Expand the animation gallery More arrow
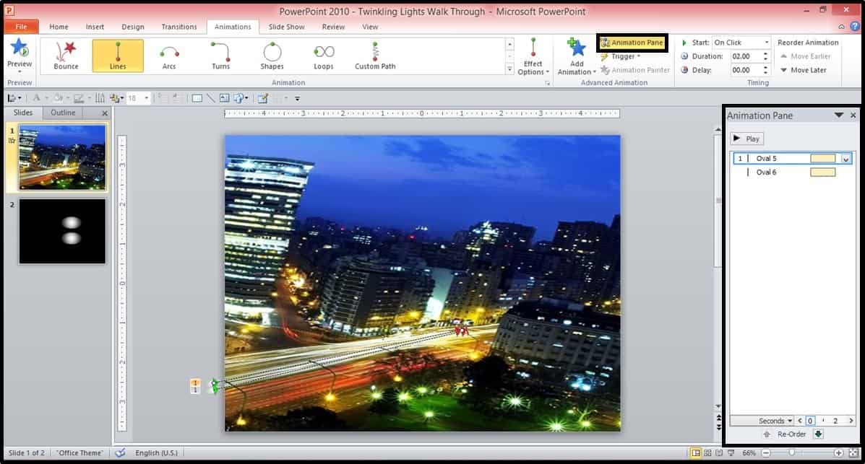This screenshot has width=865, height=464. 509,69
